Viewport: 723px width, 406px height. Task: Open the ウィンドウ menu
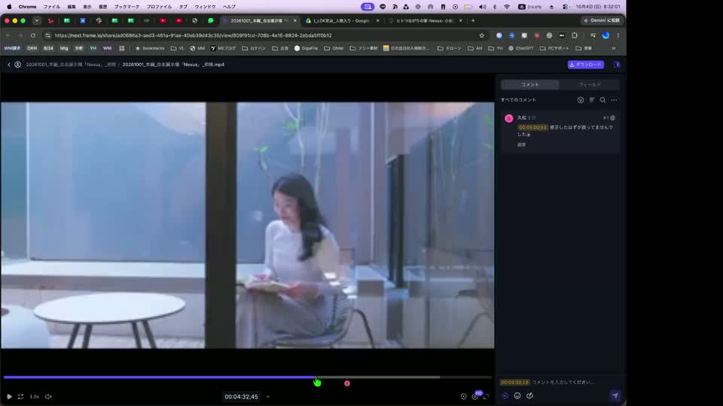coord(205,7)
